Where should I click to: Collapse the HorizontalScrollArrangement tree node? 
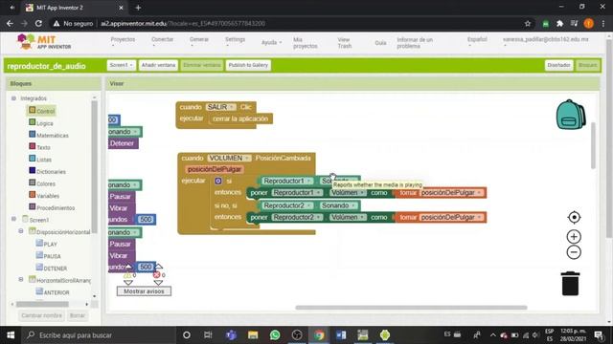click(x=21, y=279)
